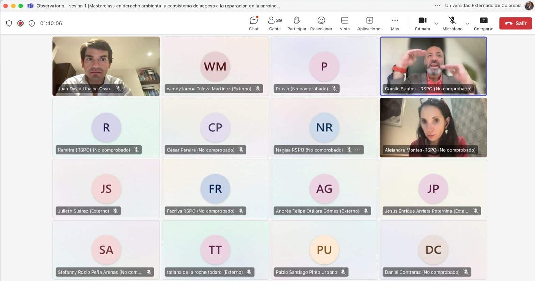Open Aplicaciones to add apps
The image size is (535, 281).
370,23
